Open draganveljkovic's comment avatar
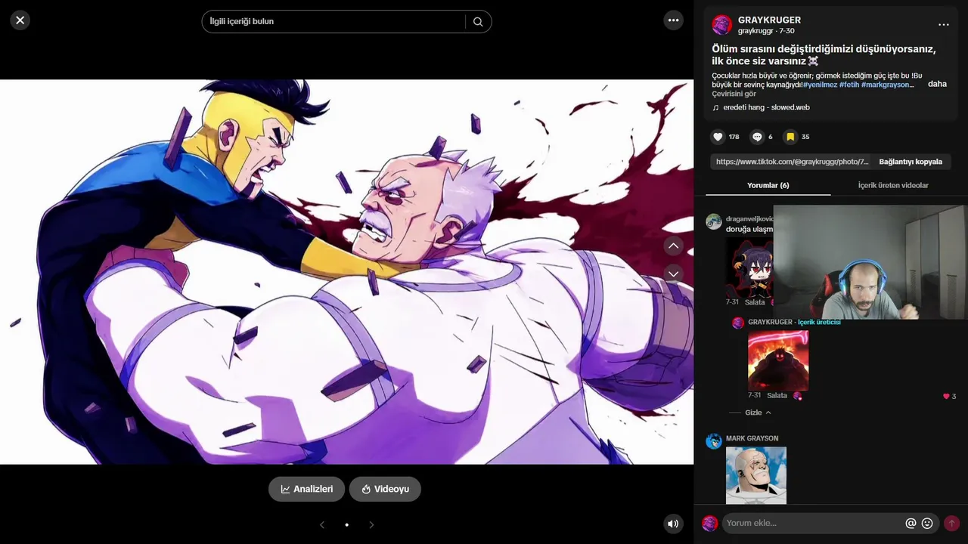The image size is (968, 544). (713, 221)
